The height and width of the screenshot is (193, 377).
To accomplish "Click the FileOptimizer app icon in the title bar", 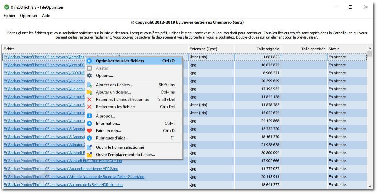I will click(6, 7).
